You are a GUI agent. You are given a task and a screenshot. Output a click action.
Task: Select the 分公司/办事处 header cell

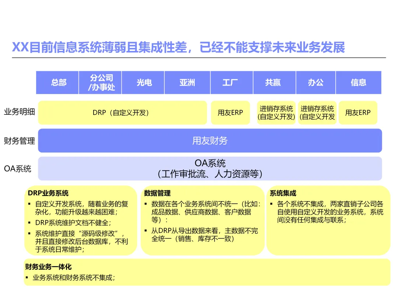click(100, 83)
